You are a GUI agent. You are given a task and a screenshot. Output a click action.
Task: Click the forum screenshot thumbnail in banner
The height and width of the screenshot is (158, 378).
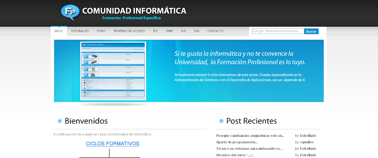pos(113,71)
